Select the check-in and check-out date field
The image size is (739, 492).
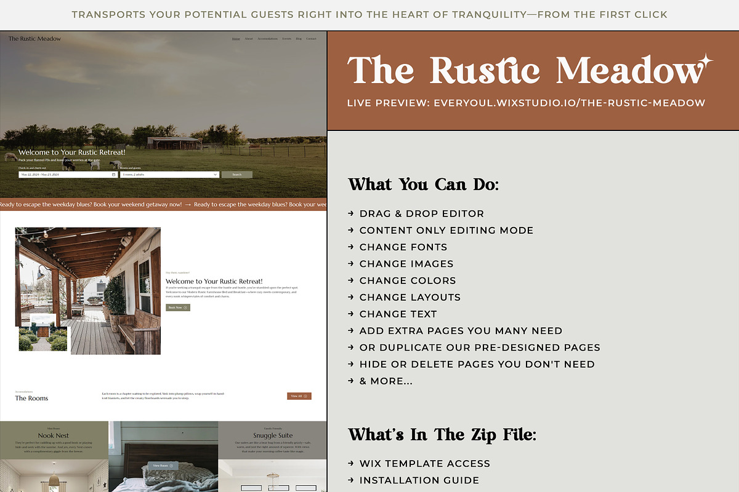[x=68, y=175]
